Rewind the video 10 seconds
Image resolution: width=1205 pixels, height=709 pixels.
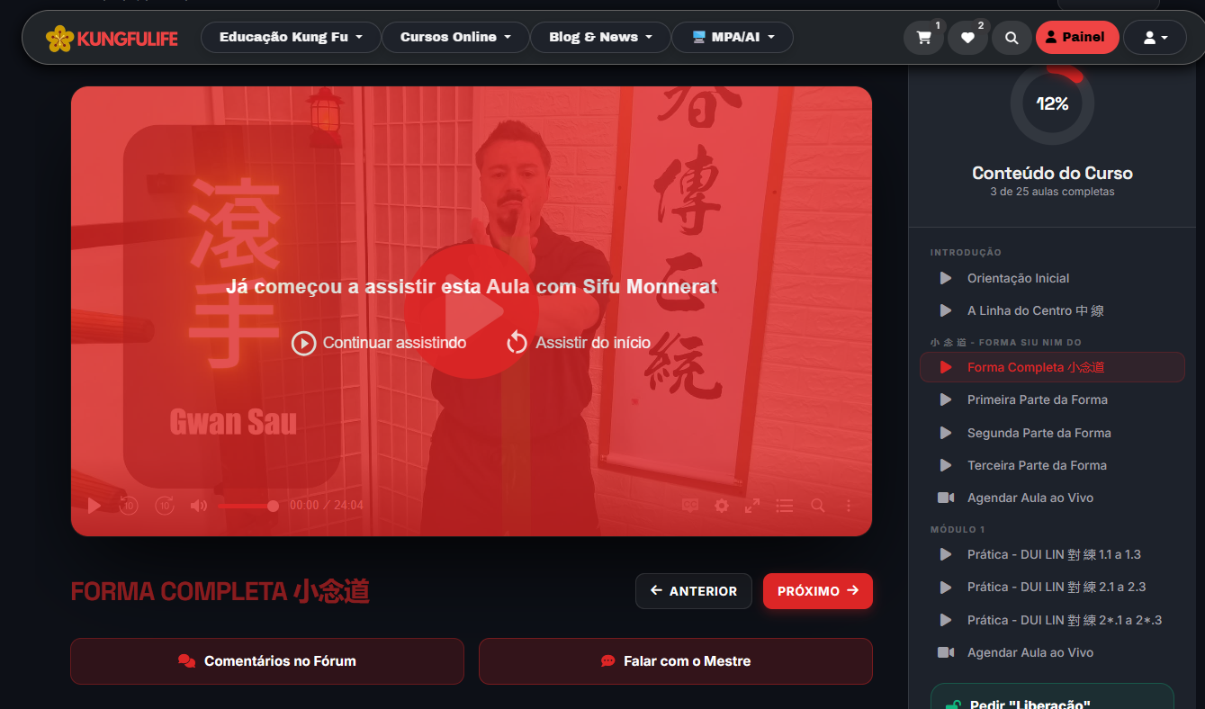point(129,506)
